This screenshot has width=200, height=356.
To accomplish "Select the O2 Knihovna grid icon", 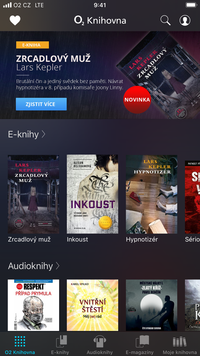I will [20, 341].
